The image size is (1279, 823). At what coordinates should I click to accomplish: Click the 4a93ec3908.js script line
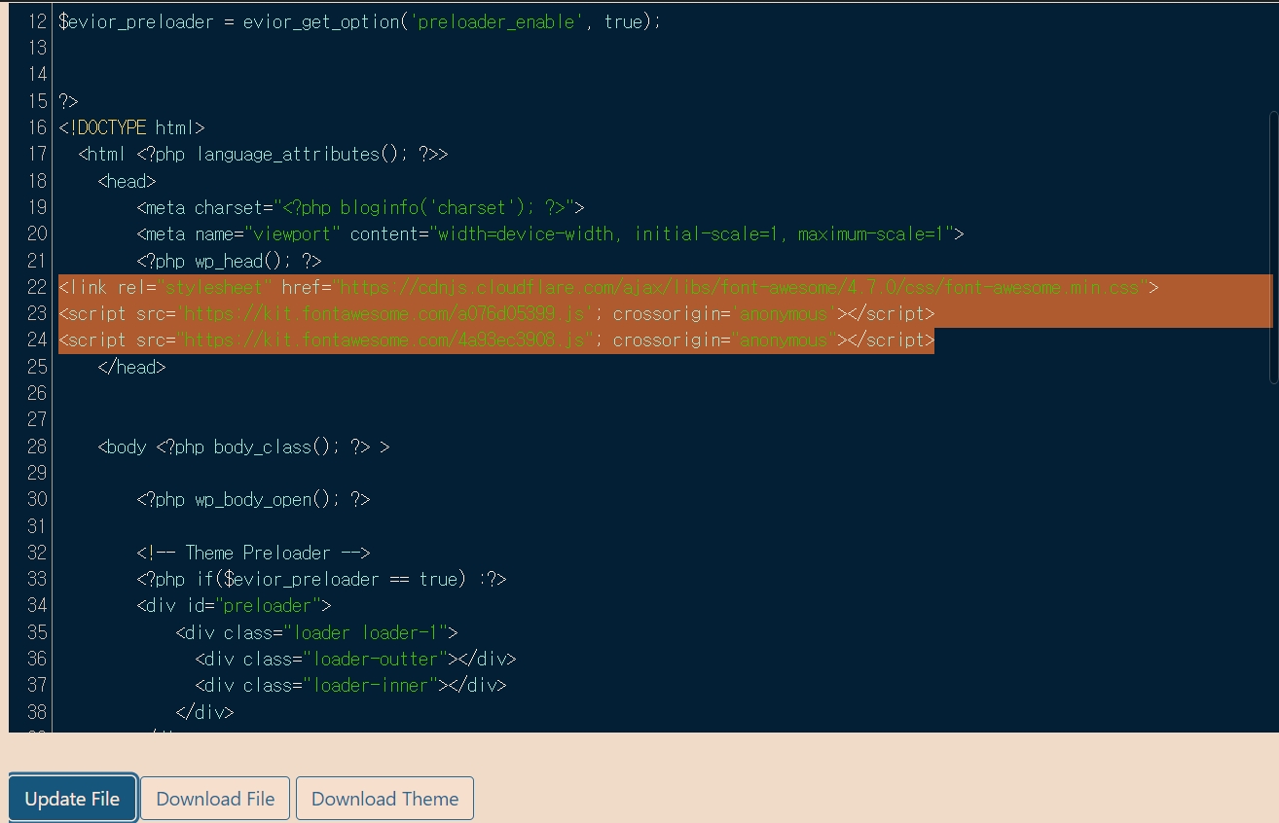point(496,340)
